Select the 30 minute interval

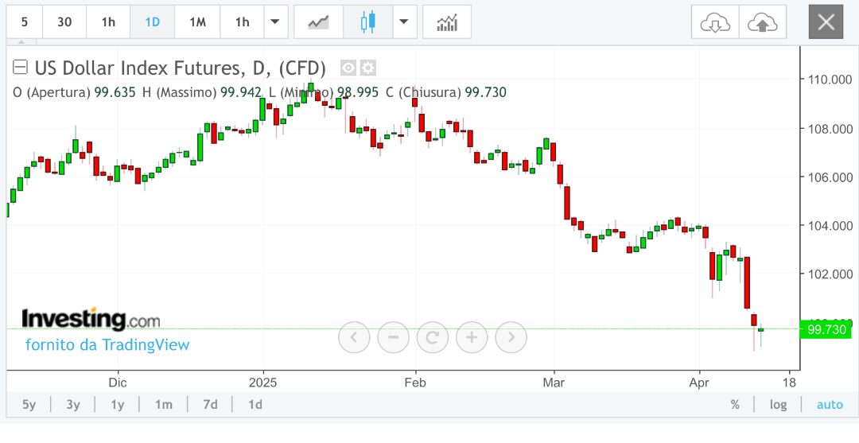pyautogui.click(x=64, y=22)
